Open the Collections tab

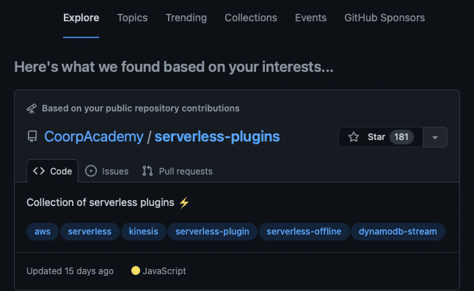(x=251, y=18)
